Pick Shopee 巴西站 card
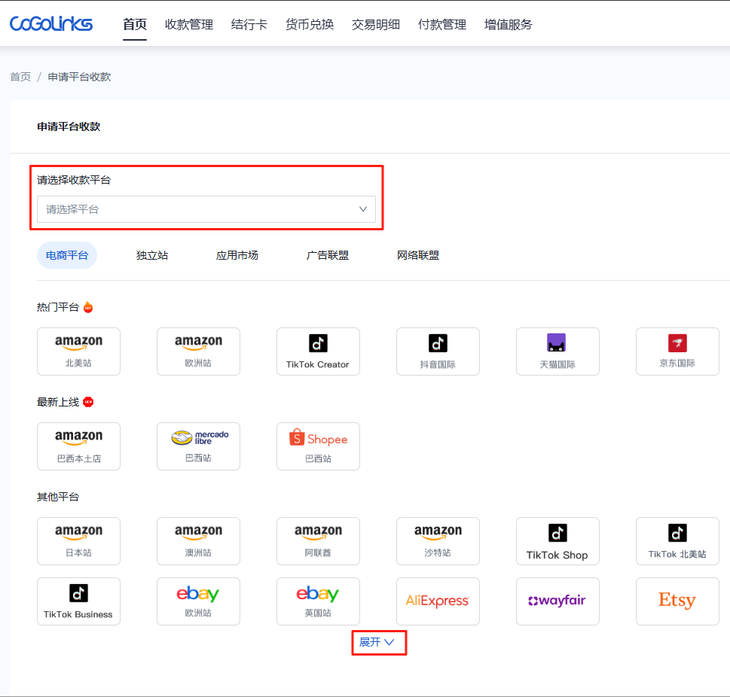Image resolution: width=730 pixels, height=697 pixels. click(318, 446)
